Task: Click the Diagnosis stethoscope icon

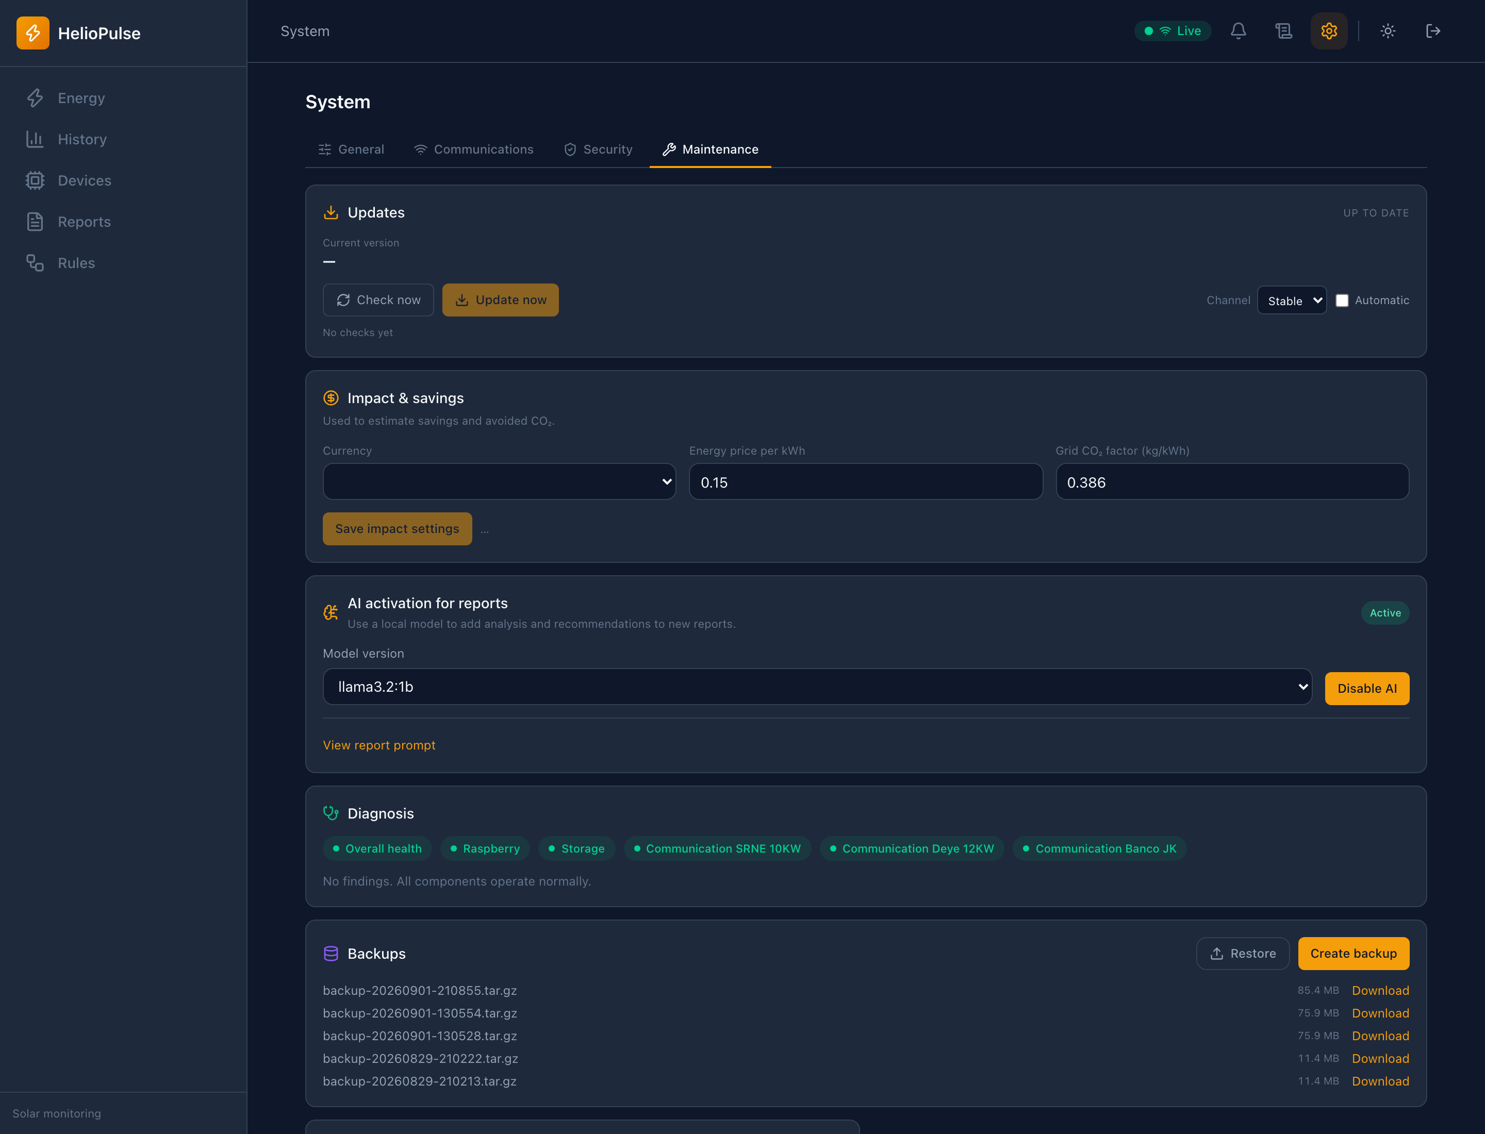Action: (x=331, y=813)
